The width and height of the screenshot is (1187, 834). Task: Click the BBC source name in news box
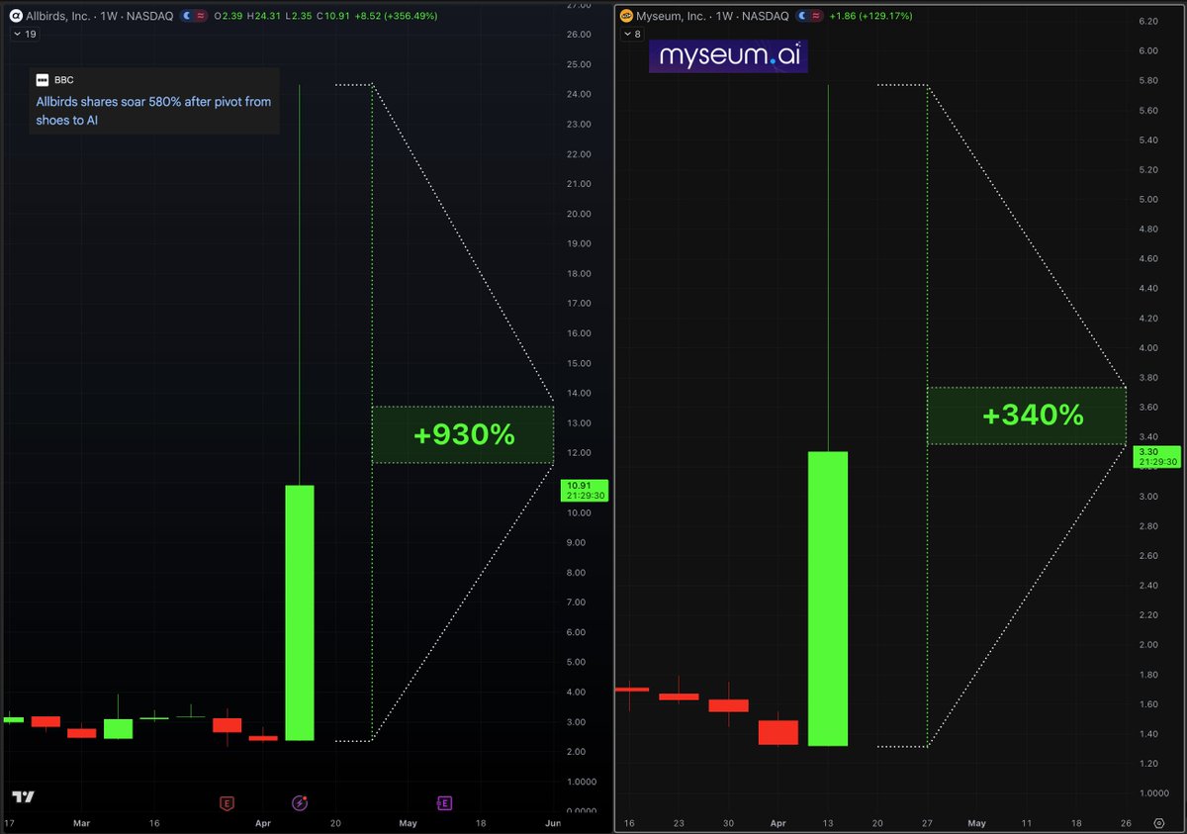[x=64, y=78]
